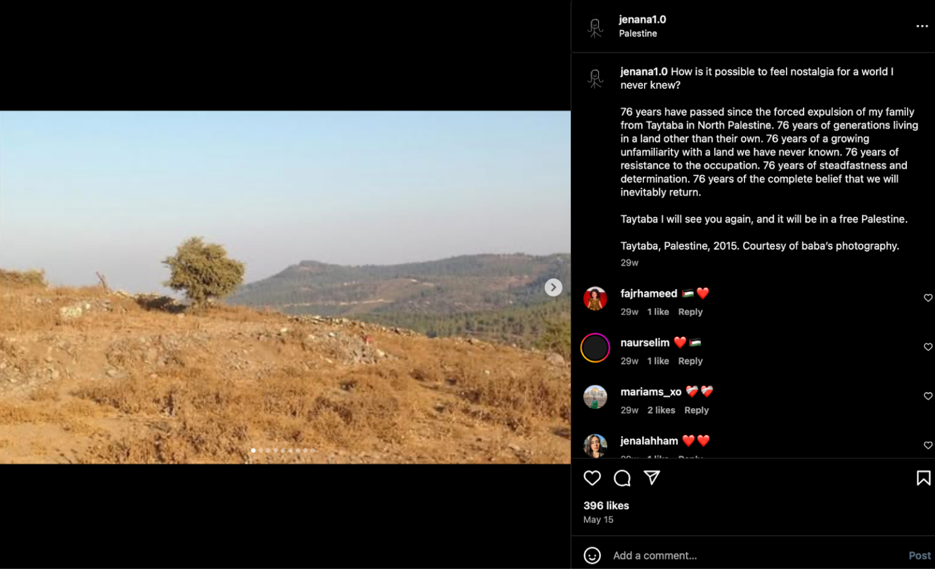Screen dimensions: 935x569
Task: Select second dot in carousel indicator
Action: (261, 450)
